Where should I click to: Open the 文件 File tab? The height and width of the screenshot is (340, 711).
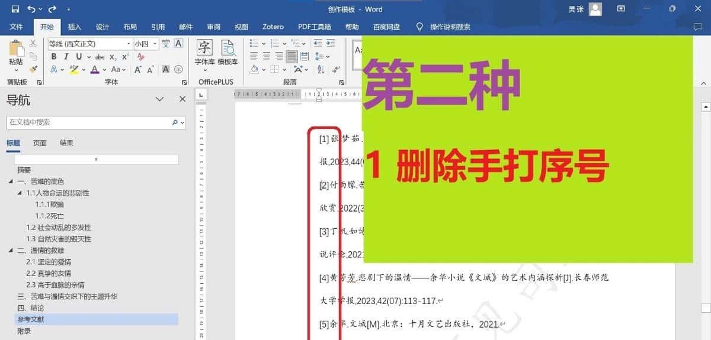point(16,27)
